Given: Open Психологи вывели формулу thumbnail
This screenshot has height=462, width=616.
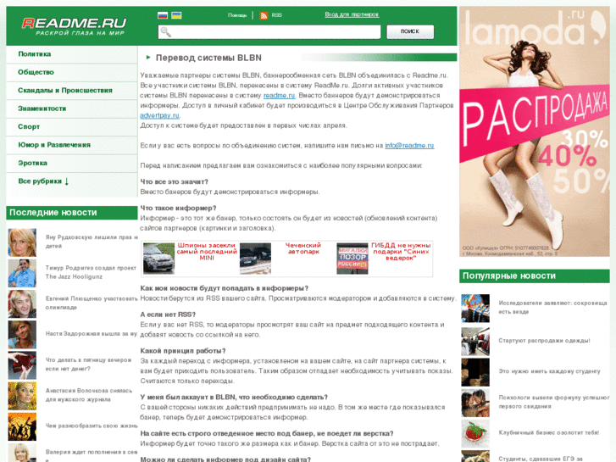Looking at the screenshot, I should pyautogui.click(x=475, y=403).
